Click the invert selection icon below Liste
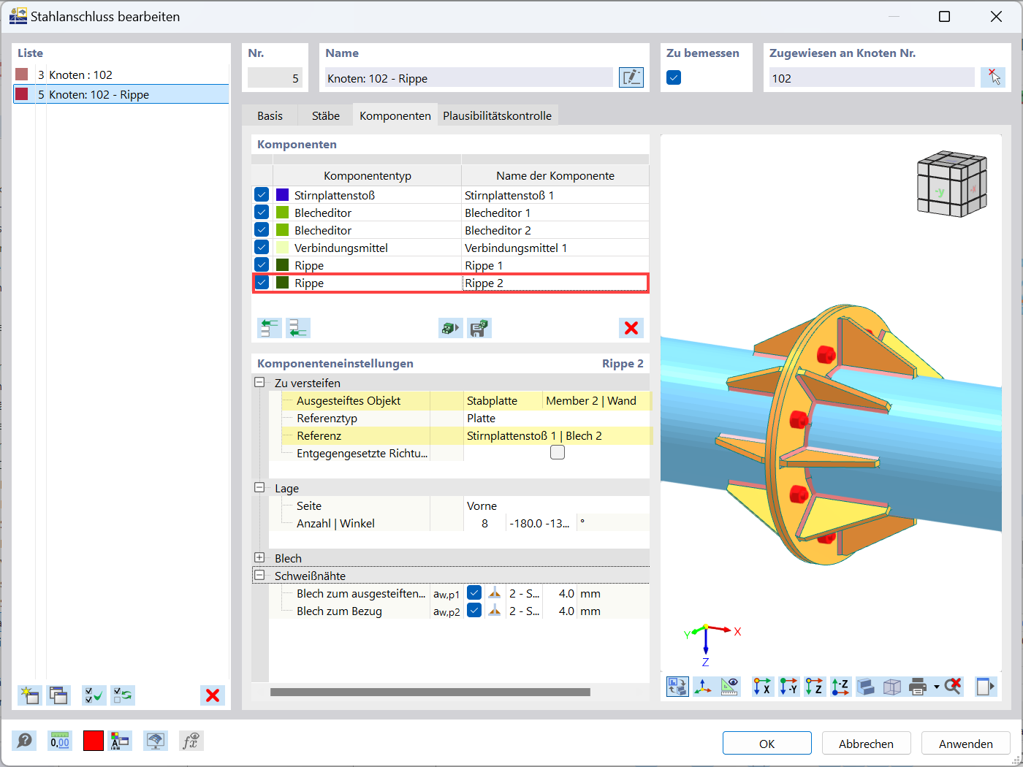The height and width of the screenshot is (767, 1023). (x=123, y=695)
